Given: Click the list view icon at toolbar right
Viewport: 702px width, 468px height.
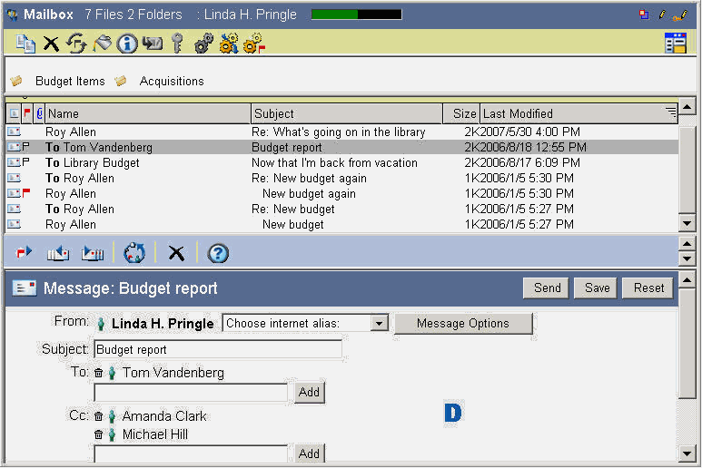Looking at the screenshot, I should click(675, 43).
